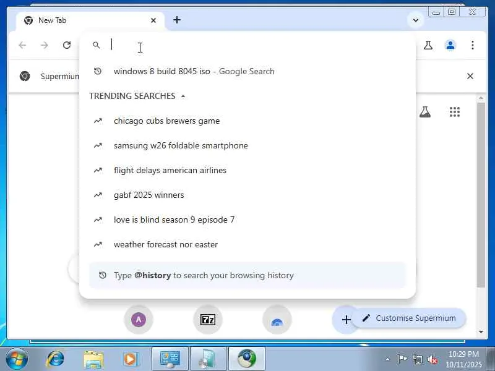The height and width of the screenshot is (371, 495).
Task: Open the profile avatar menu
Action: pos(450,45)
